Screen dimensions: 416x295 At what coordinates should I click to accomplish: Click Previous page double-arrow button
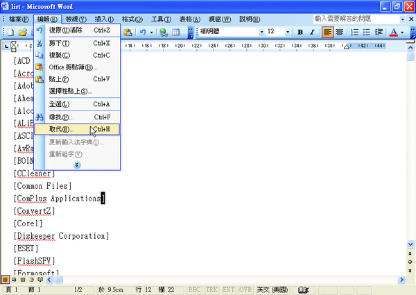tap(410, 253)
